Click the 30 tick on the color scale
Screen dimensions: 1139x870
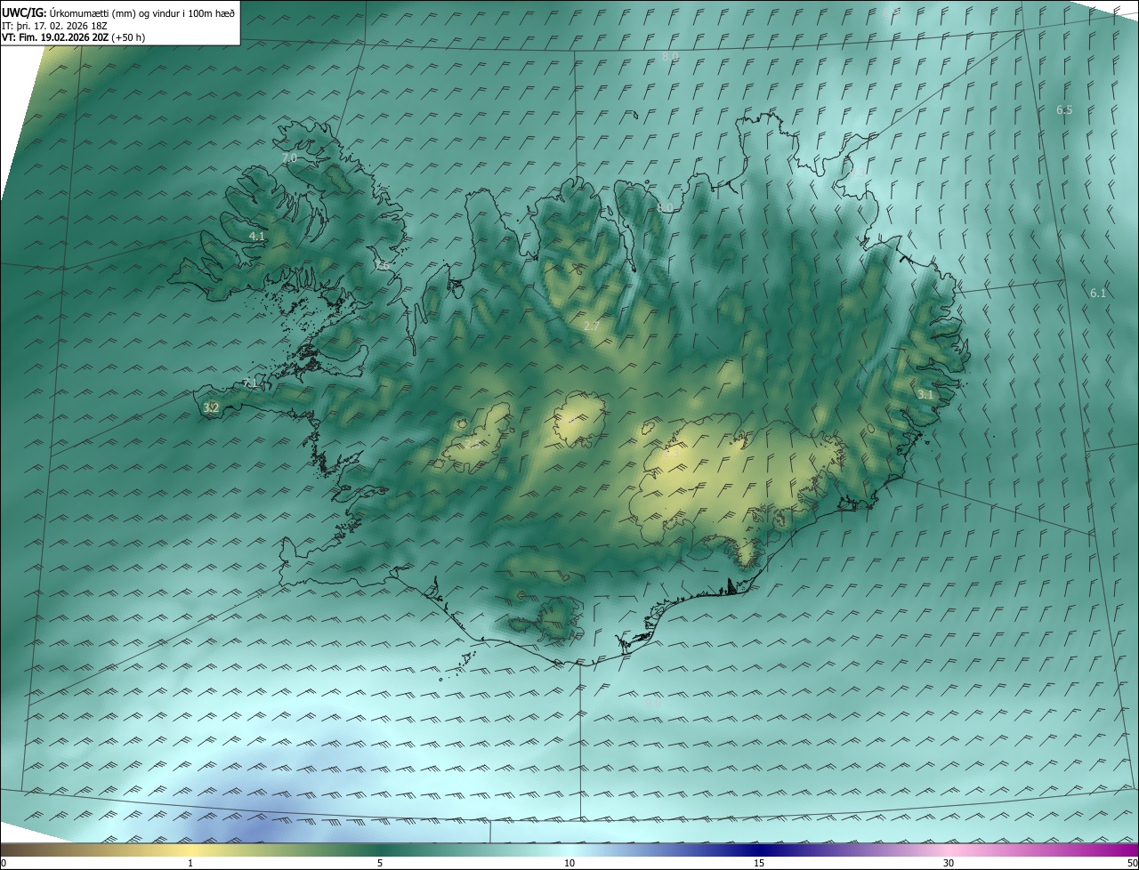949,863
